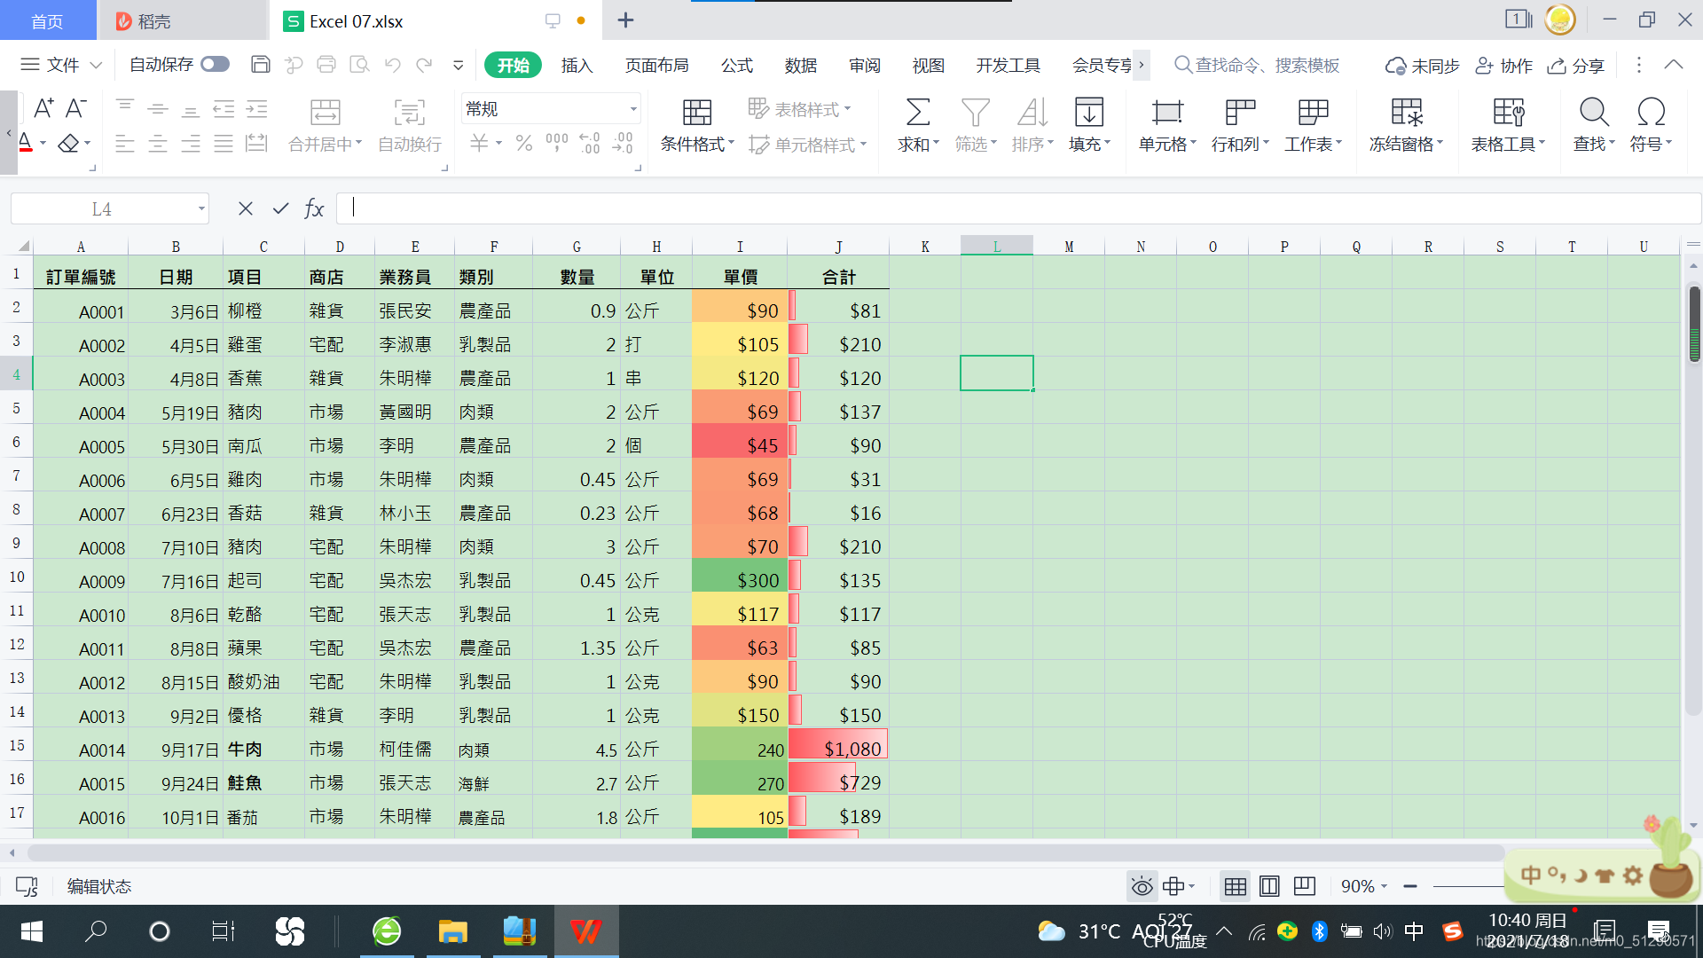Toggle the AutoSave (自动保存) switch
Viewport: 1703px width, 958px height.
[215, 64]
